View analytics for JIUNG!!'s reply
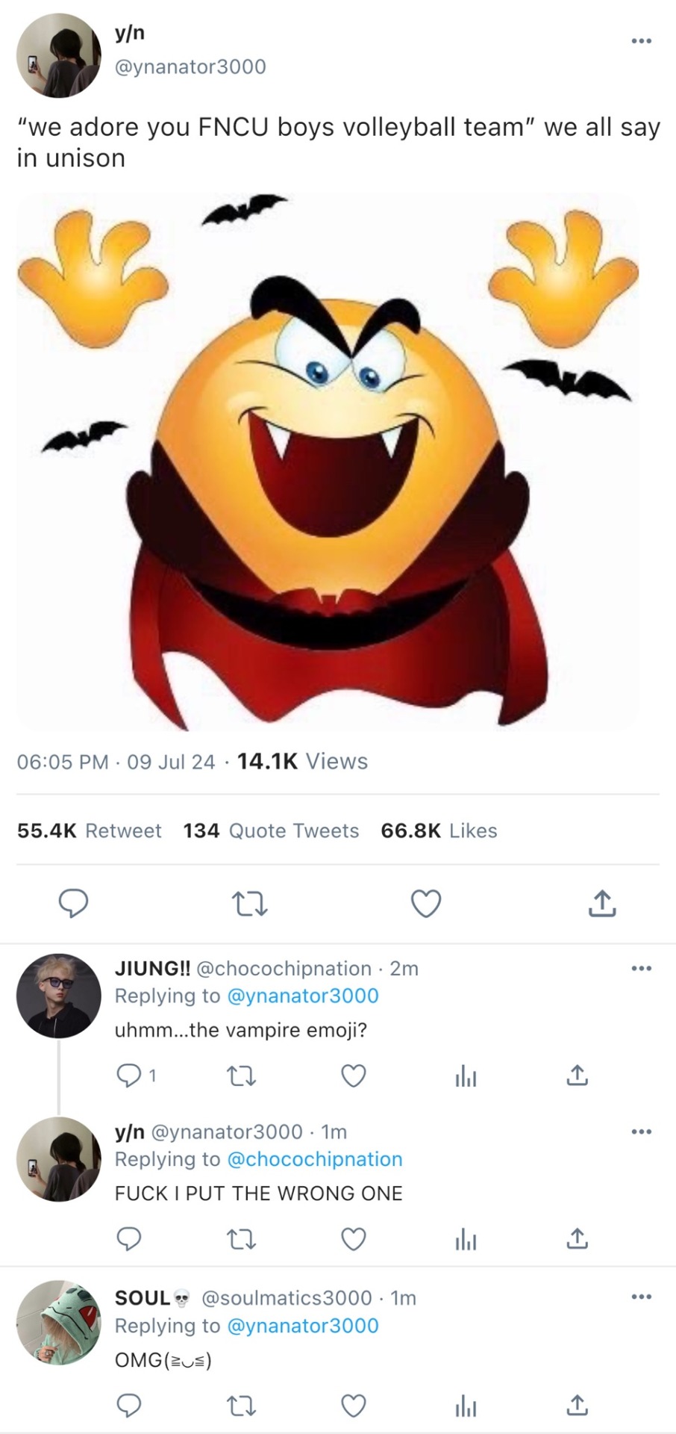The image size is (676, 1434). click(x=466, y=1076)
